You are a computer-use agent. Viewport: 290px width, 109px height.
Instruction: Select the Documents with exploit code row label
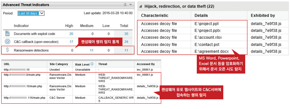[34, 34]
